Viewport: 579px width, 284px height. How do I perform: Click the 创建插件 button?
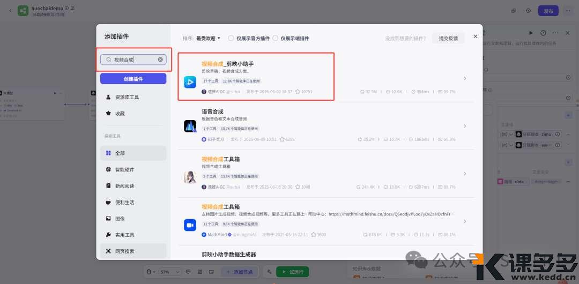point(133,79)
